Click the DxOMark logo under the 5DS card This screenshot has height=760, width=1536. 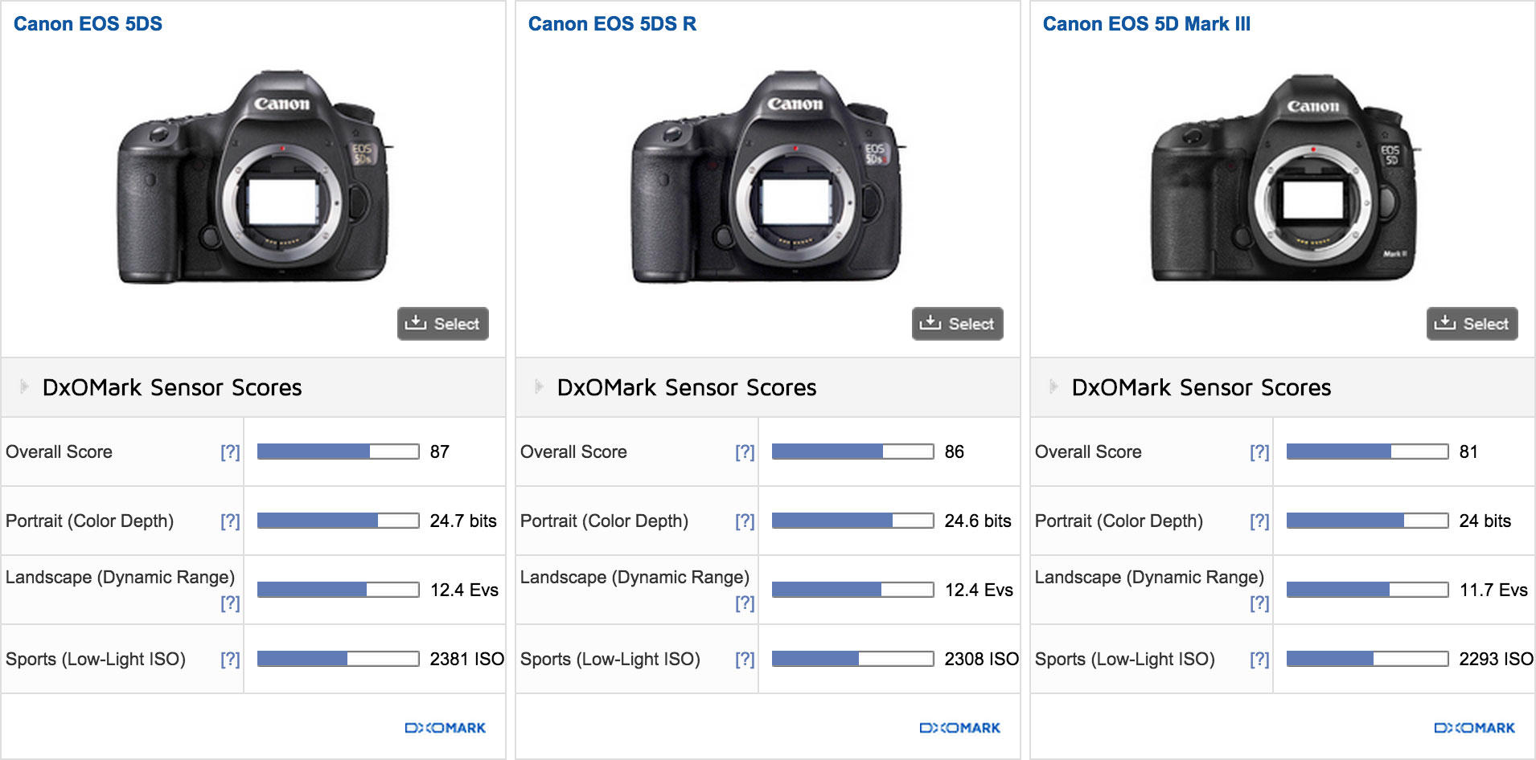pyautogui.click(x=446, y=728)
